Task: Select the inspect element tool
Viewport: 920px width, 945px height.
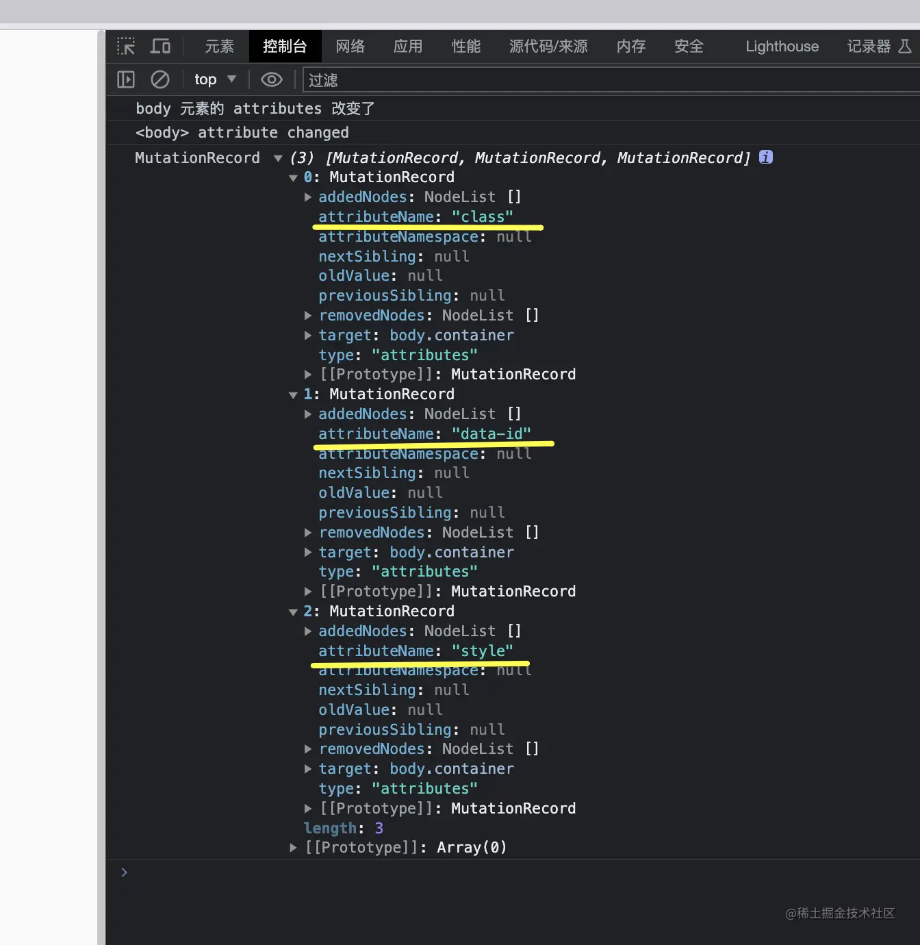Action: tap(125, 46)
